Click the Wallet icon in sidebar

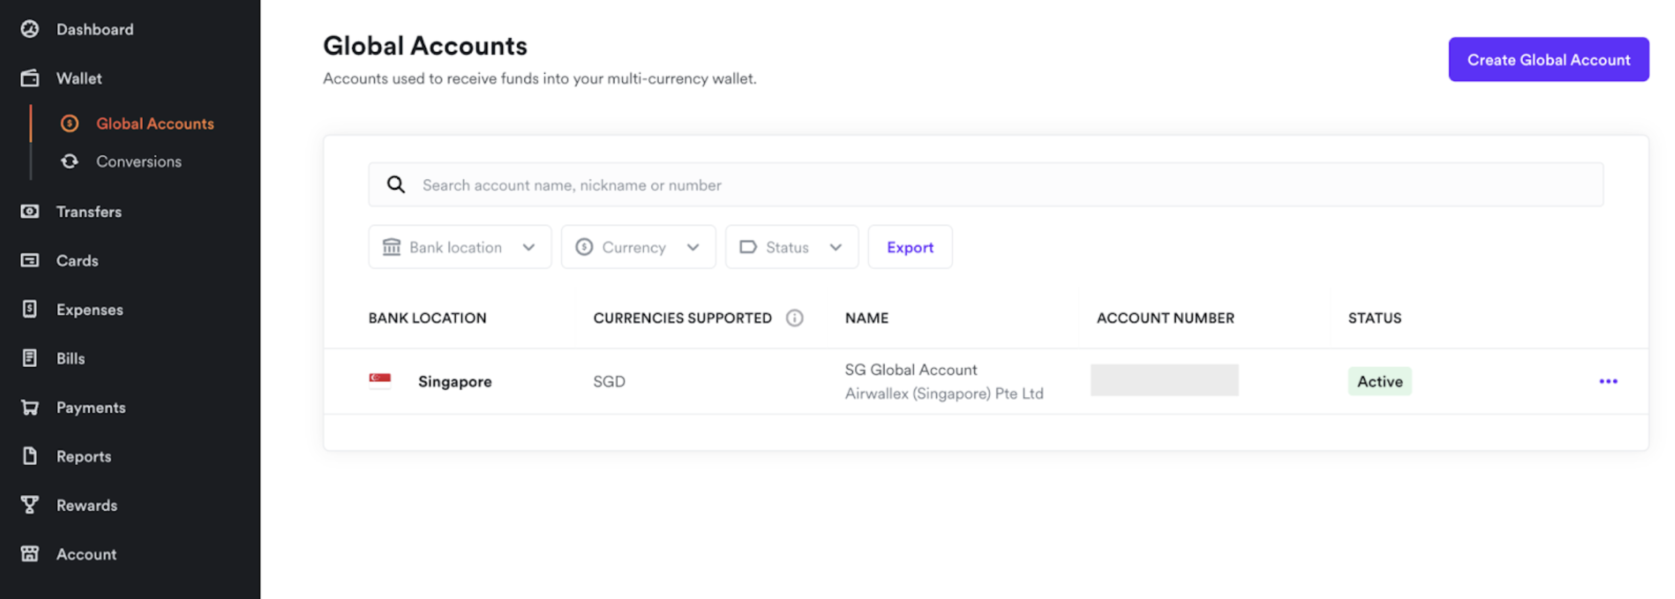30,78
